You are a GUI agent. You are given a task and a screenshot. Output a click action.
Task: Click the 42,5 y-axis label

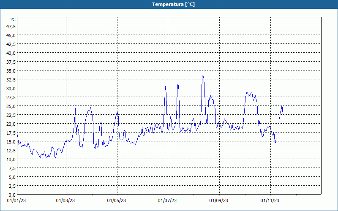click(x=11, y=44)
